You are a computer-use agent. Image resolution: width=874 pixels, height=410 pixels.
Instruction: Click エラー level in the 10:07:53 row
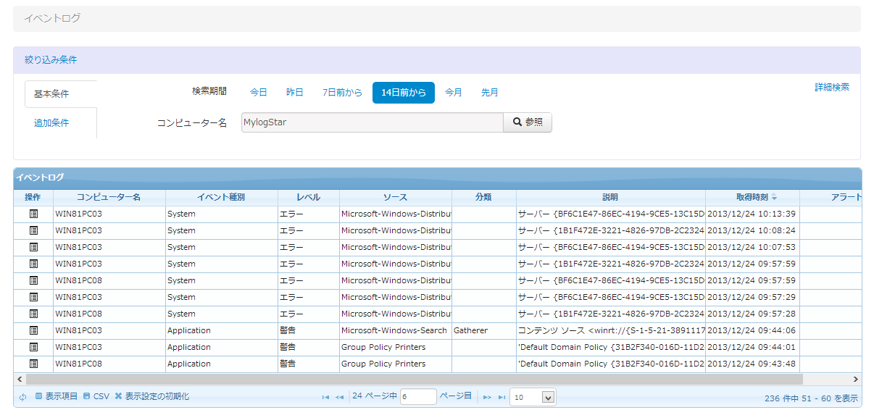coord(308,247)
